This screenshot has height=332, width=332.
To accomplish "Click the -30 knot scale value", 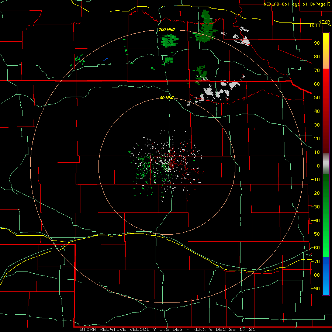I will pyautogui.click(x=315, y=207).
